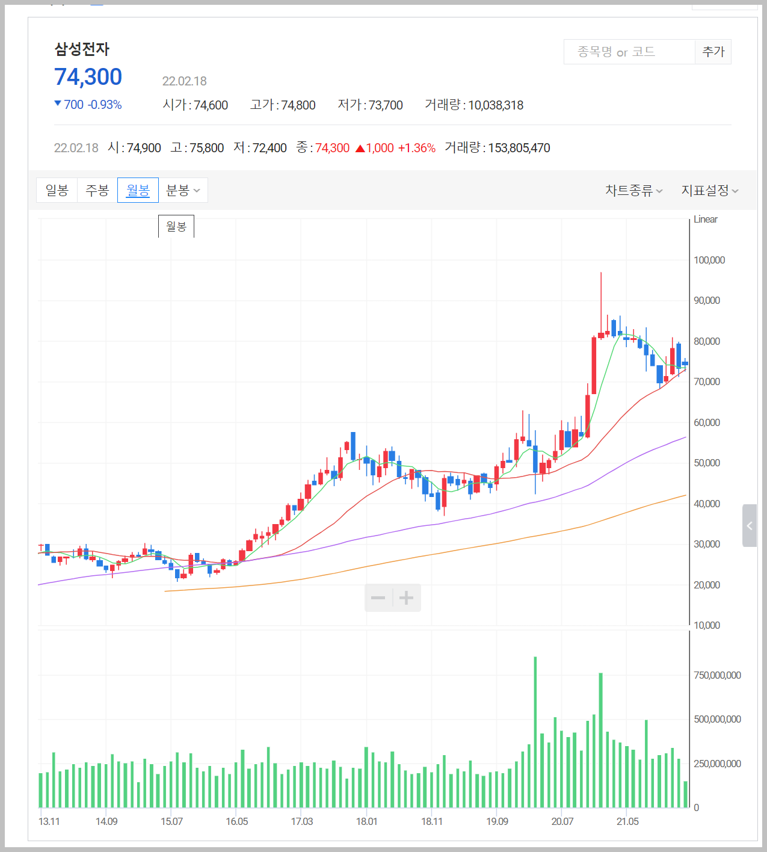
Task: Select the 월봉 monthly chart tab
Action: 138,190
